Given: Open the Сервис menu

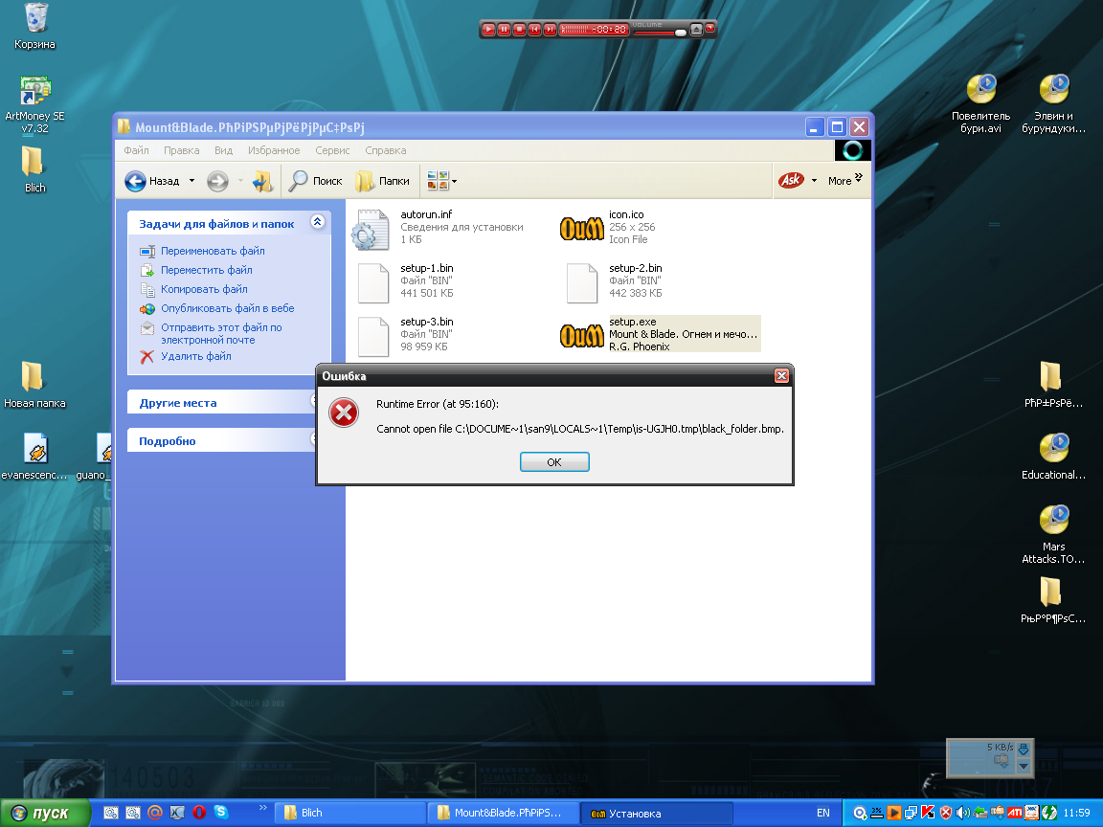Looking at the screenshot, I should point(332,150).
